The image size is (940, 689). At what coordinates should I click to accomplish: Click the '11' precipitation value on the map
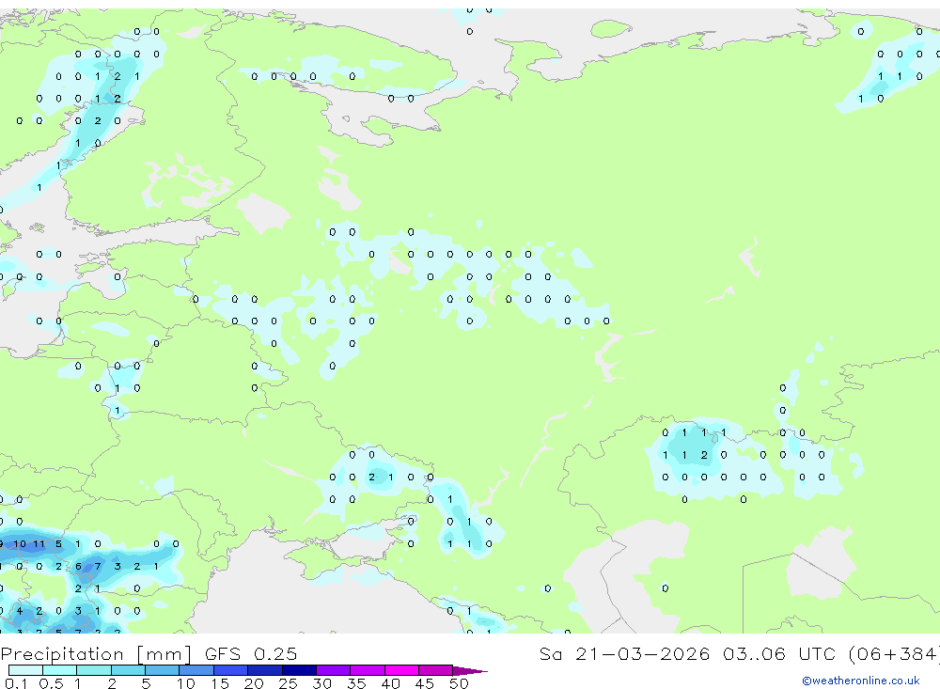coord(39,544)
